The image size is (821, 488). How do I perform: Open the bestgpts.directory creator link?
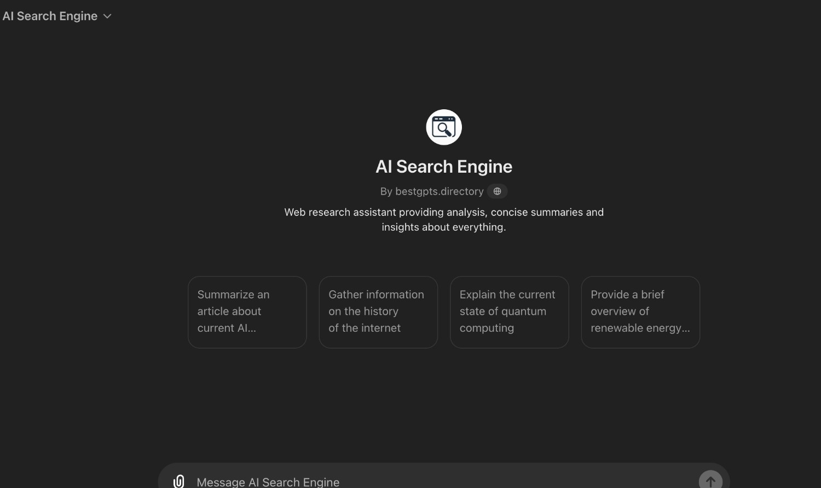click(x=440, y=191)
